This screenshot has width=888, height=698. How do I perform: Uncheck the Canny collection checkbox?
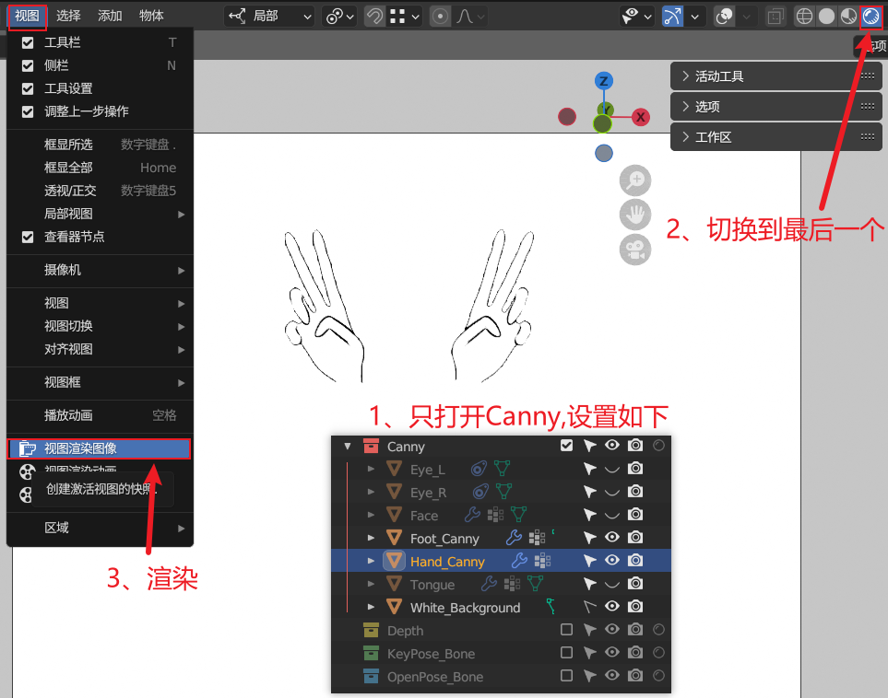click(x=566, y=446)
